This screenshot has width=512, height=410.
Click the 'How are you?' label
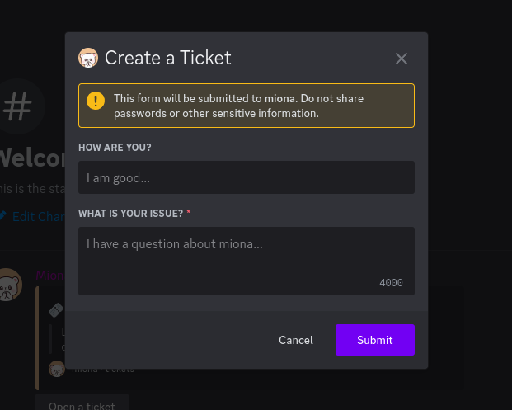coord(115,148)
